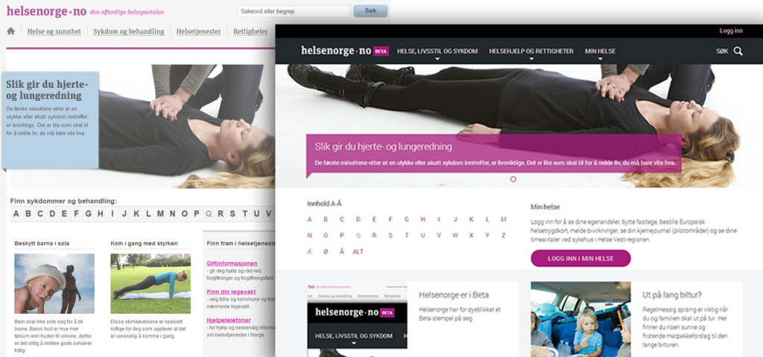Select letter H in Innhold A-Å index
Viewport: 763px width, 357px height.
(423, 219)
